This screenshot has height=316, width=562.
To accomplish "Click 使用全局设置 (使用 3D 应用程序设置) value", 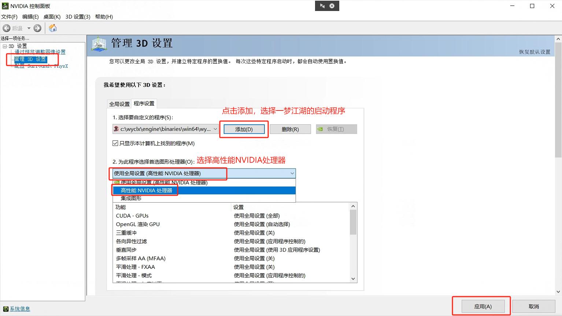I will coord(277,250).
